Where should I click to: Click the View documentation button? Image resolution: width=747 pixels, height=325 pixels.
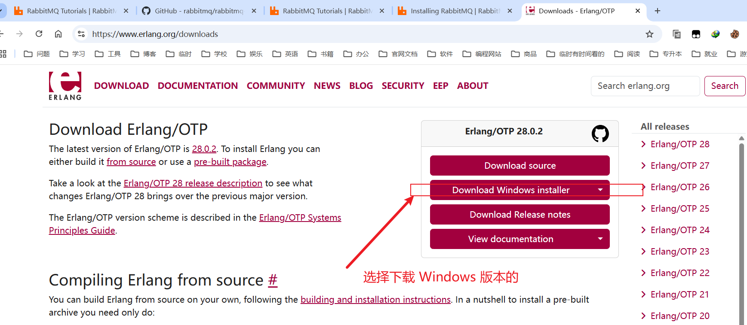tap(511, 239)
